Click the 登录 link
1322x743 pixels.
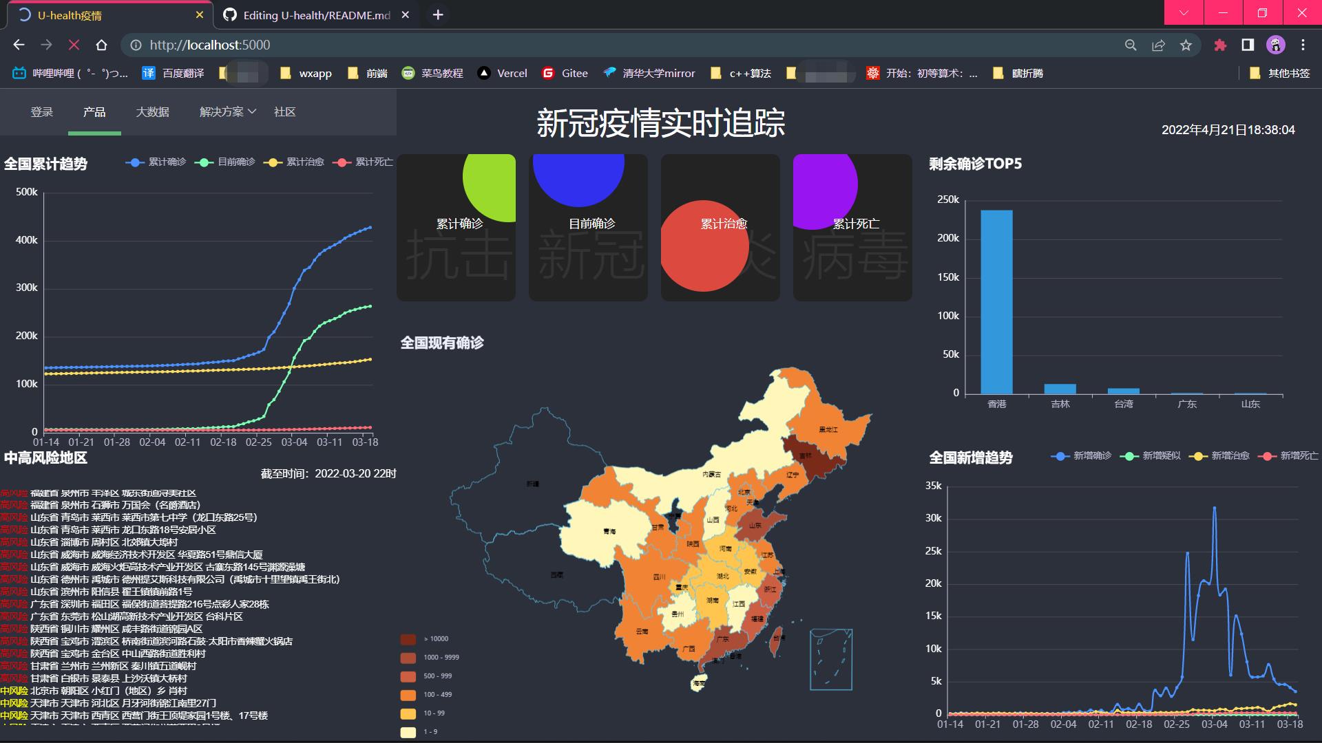[42, 111]
